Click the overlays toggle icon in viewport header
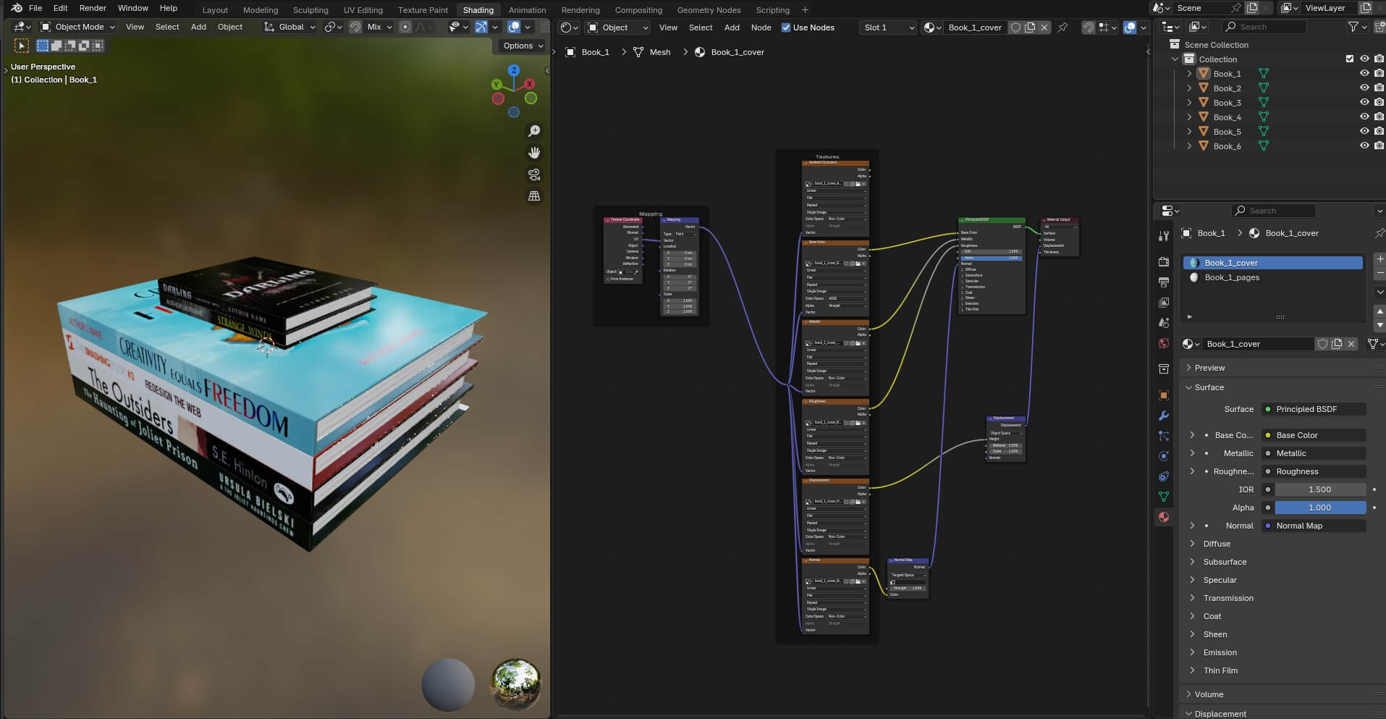The height and width of the screenshot is (719, 1386). click(514, 27)
